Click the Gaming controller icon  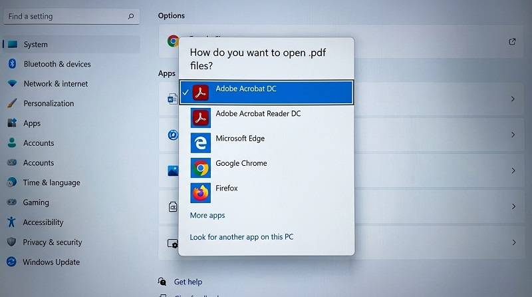click(x=11, y=202)
